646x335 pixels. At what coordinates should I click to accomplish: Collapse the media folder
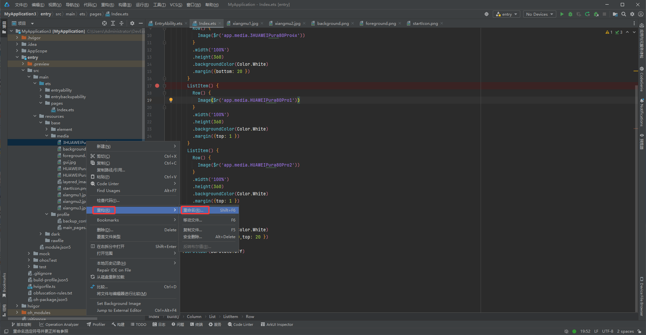(46, 136)
